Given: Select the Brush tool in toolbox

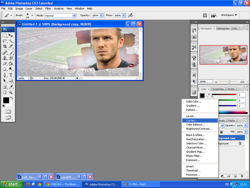Looking at the screenshot, I should click(x=11, y=53).
